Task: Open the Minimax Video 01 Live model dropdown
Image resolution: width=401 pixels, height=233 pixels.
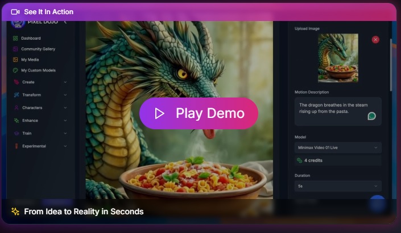Action: (x=338, y=148)
